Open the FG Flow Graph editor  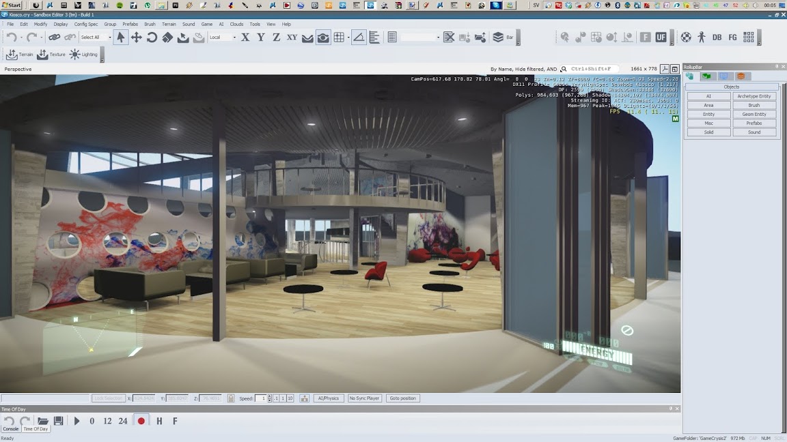(732, 38)
